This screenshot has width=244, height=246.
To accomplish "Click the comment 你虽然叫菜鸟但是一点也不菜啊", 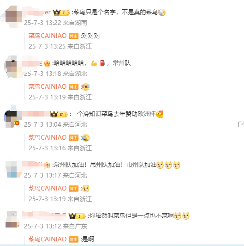I will point(131,216).
